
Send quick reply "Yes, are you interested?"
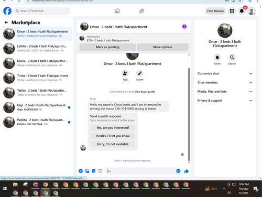(113, 128)
